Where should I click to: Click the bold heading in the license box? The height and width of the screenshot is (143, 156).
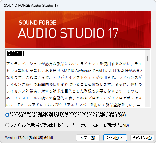(16, 54)
